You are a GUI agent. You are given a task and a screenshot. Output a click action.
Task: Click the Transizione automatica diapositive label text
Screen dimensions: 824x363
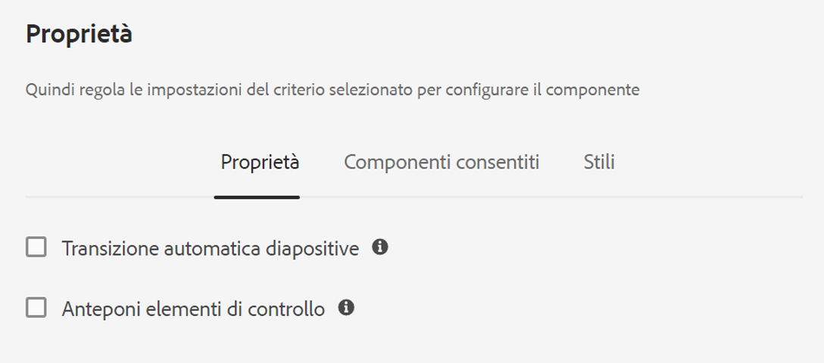pyautogui.click(x=211, y=248)
